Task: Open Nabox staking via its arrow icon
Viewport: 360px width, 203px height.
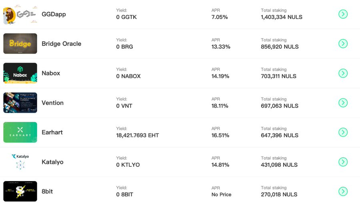Action: pos(343,73)
